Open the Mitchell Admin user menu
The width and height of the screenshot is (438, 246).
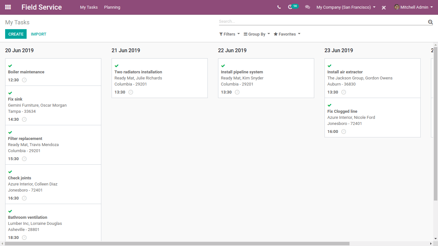click(414, 7)
